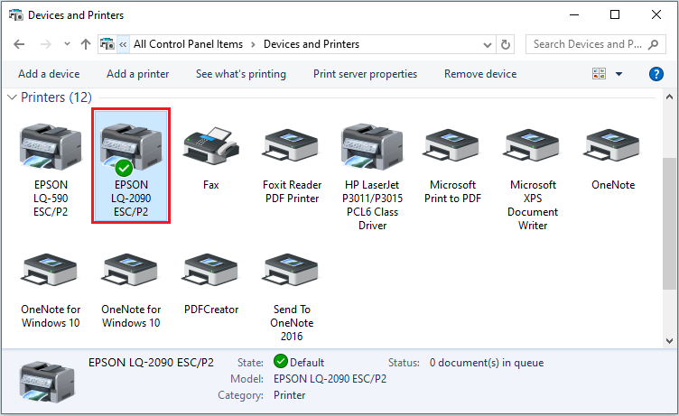The image size is (679, 416).
Task: Click Add a printer
Action: (x=137, y=74)
